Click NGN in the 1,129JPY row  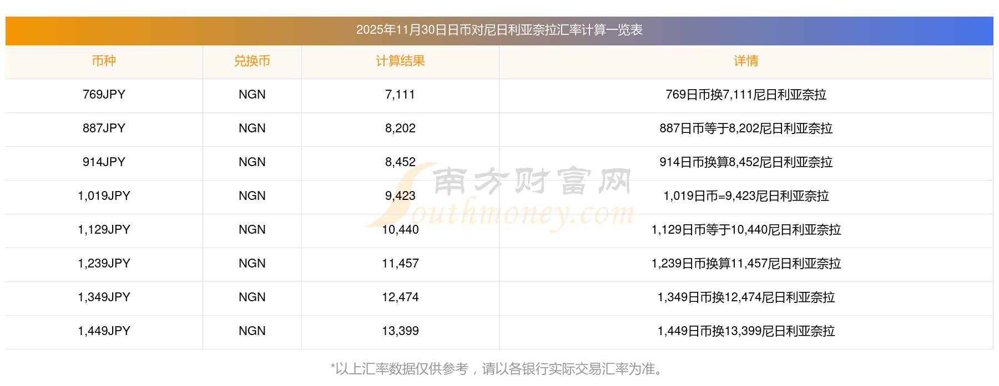tap(252, 230)
